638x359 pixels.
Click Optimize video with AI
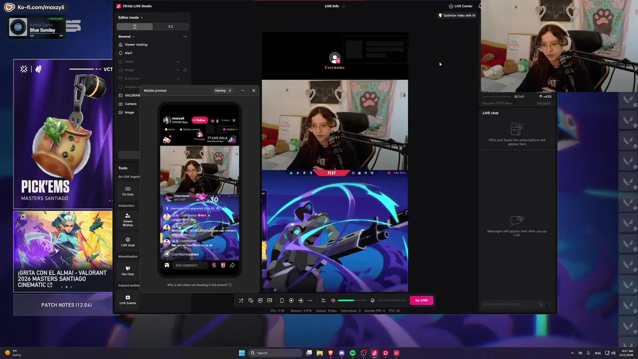click(x=457, y=15)
